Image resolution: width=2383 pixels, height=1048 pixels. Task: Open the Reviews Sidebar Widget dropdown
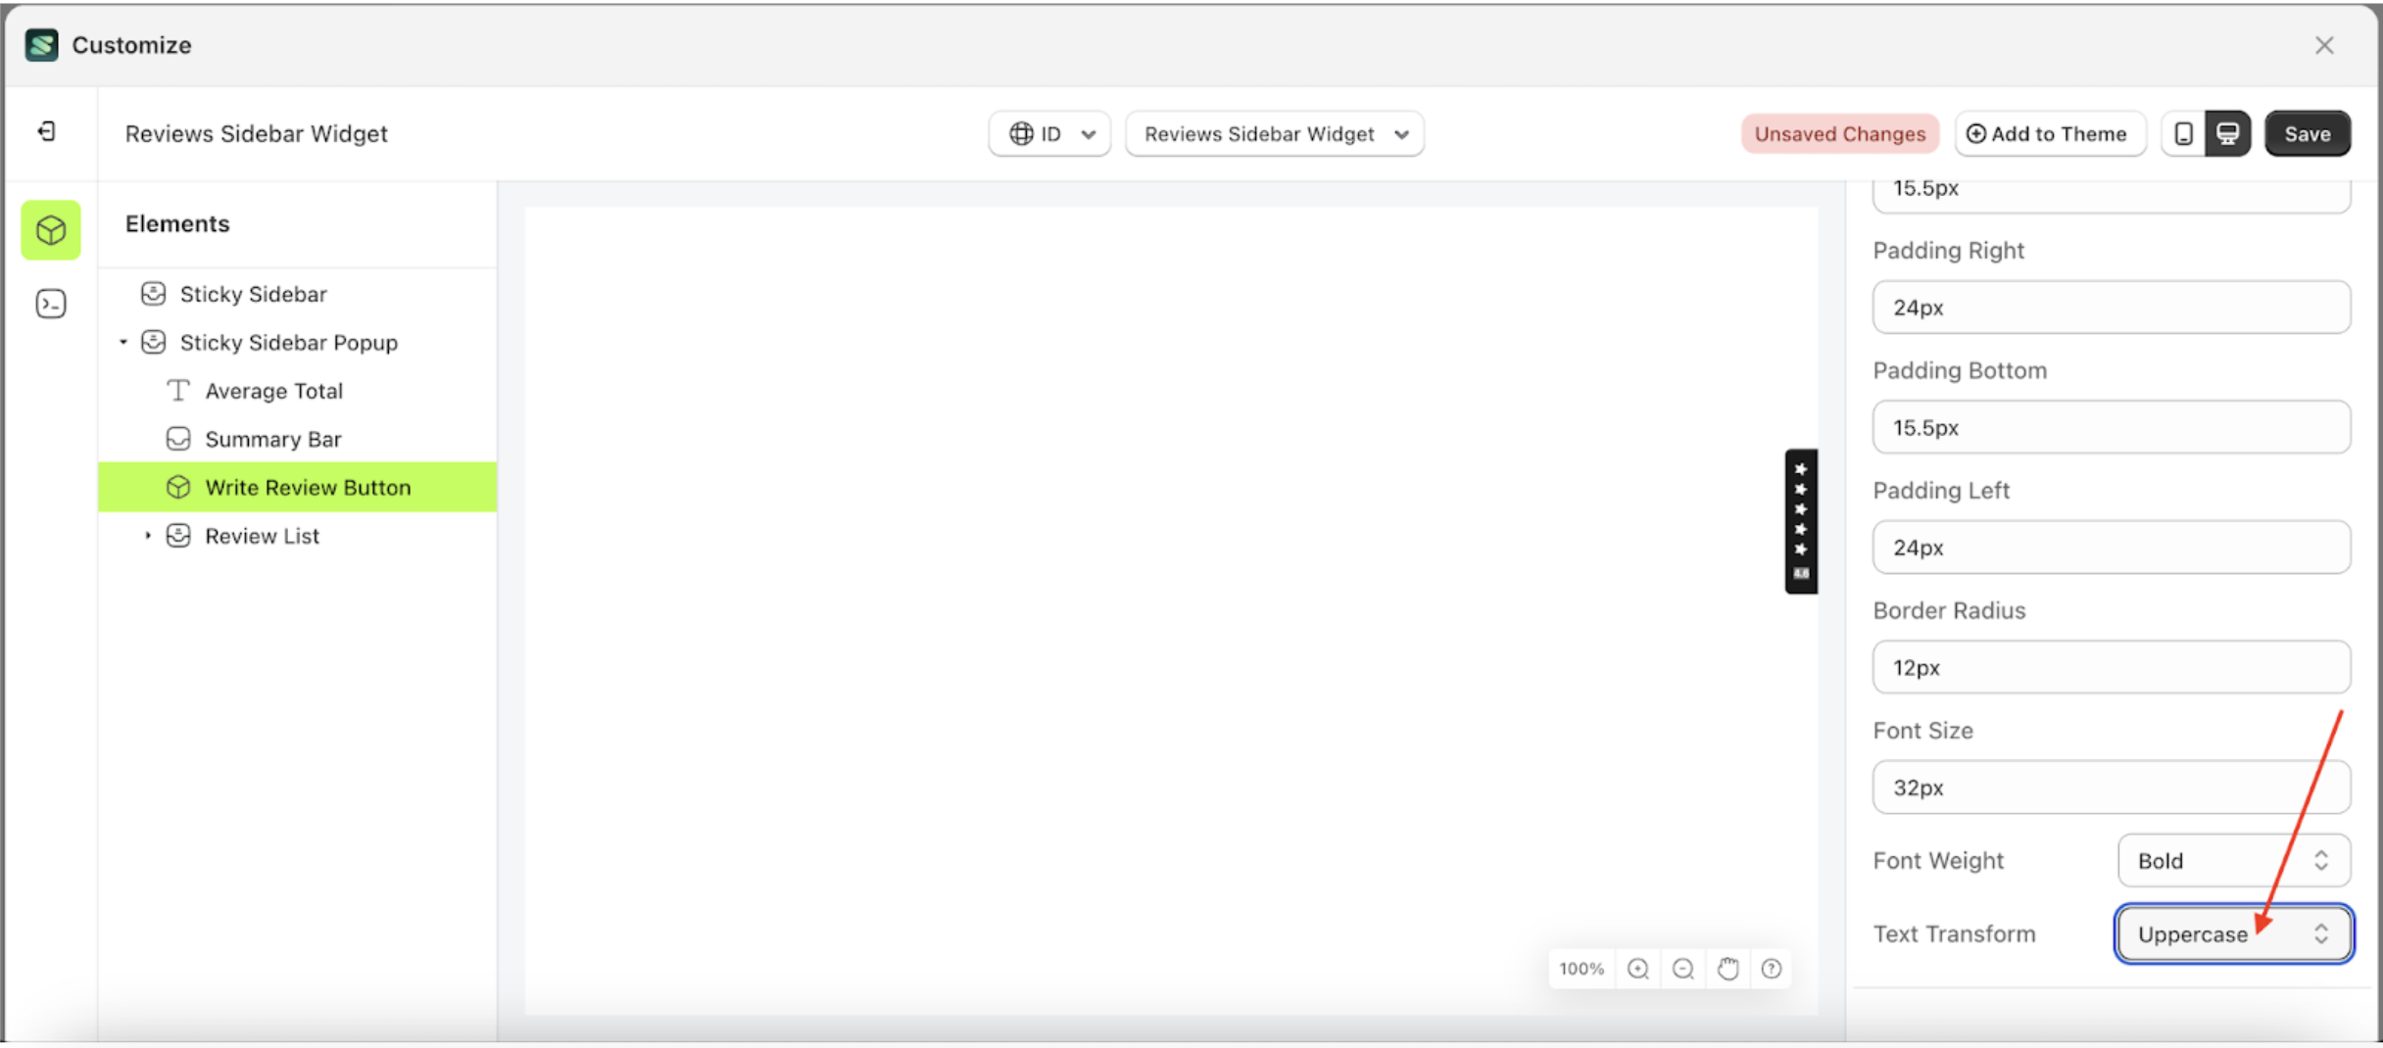1274,133
